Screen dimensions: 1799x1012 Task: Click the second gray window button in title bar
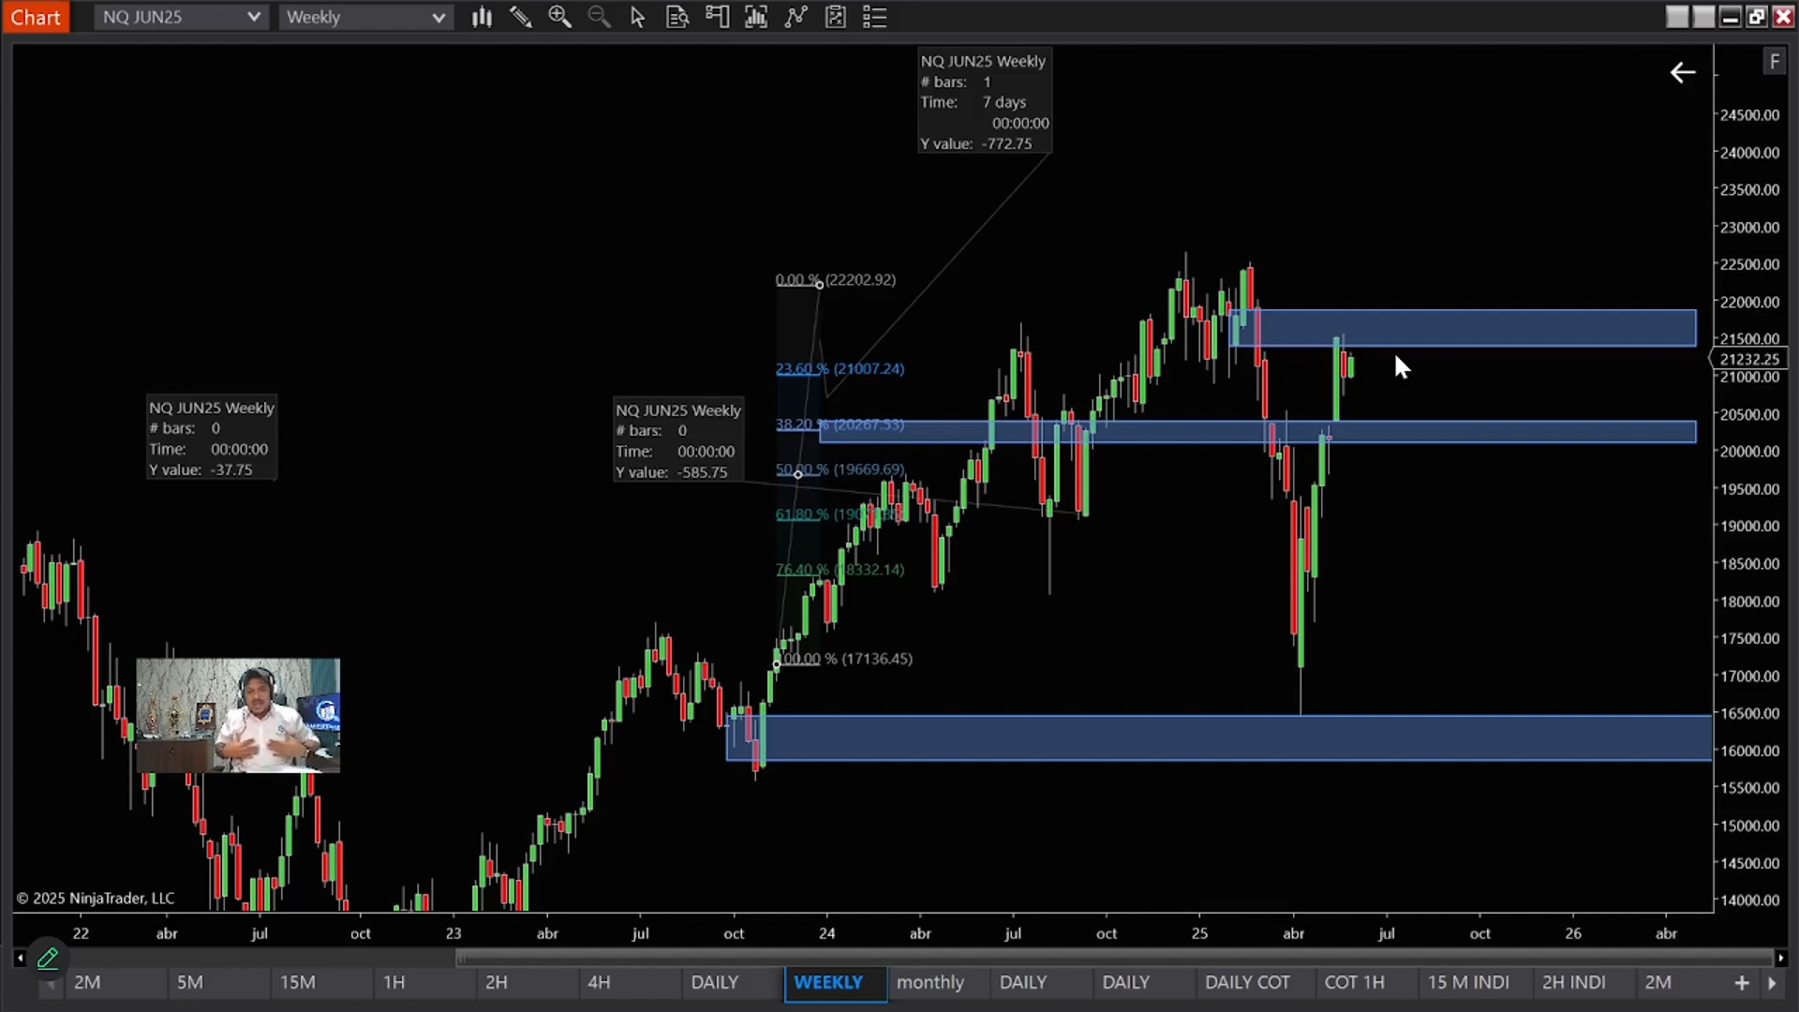(x=1703, y=17)
